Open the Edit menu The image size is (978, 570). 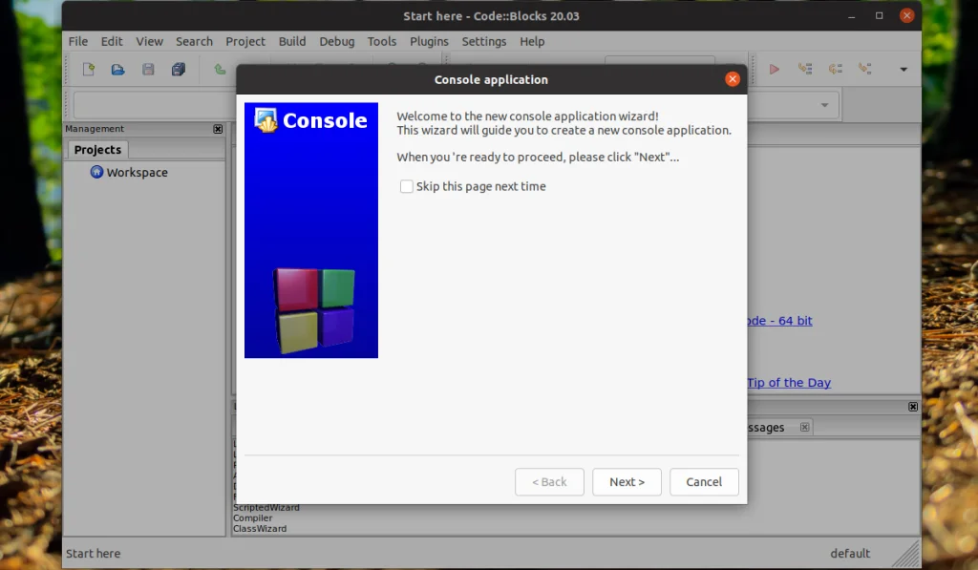(x=112, y=41)
